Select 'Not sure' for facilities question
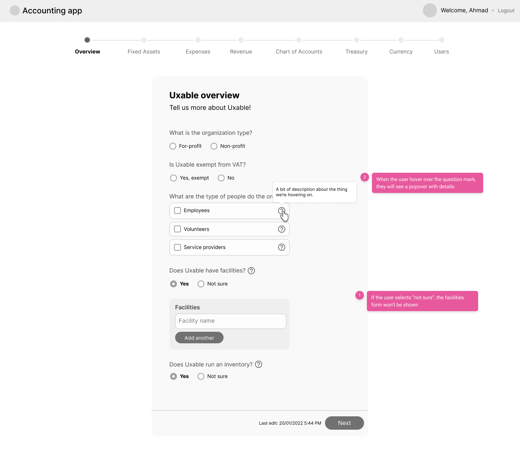The image size is (520, 468). tap(201, 284)
